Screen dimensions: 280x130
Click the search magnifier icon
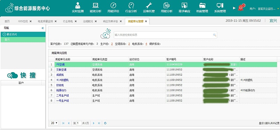pos(215,35)
